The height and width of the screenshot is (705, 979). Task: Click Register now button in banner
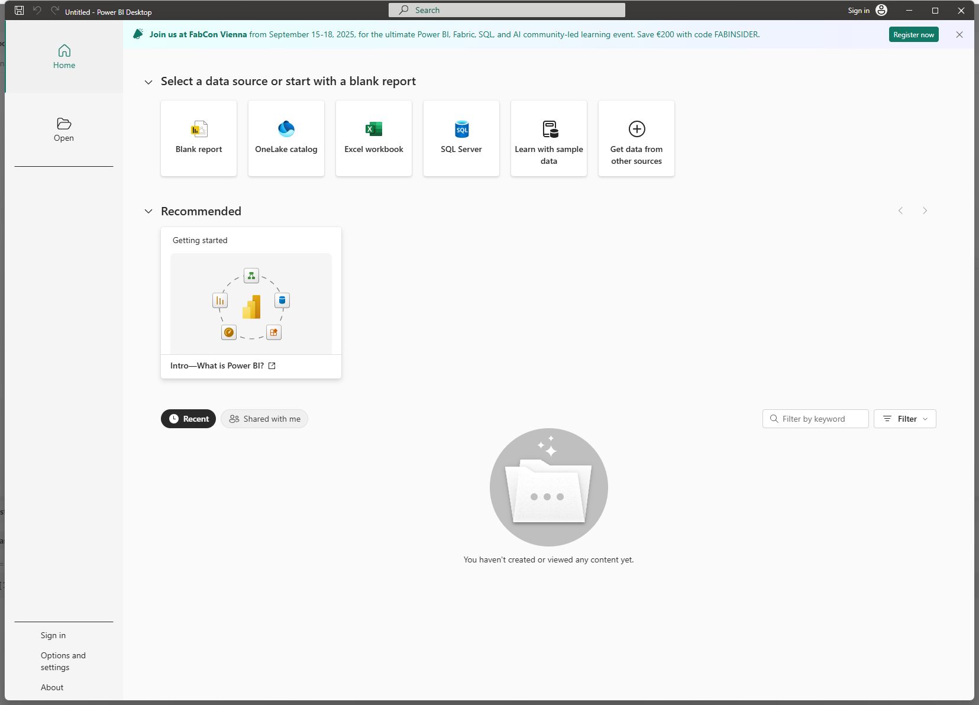click(914, 35)
